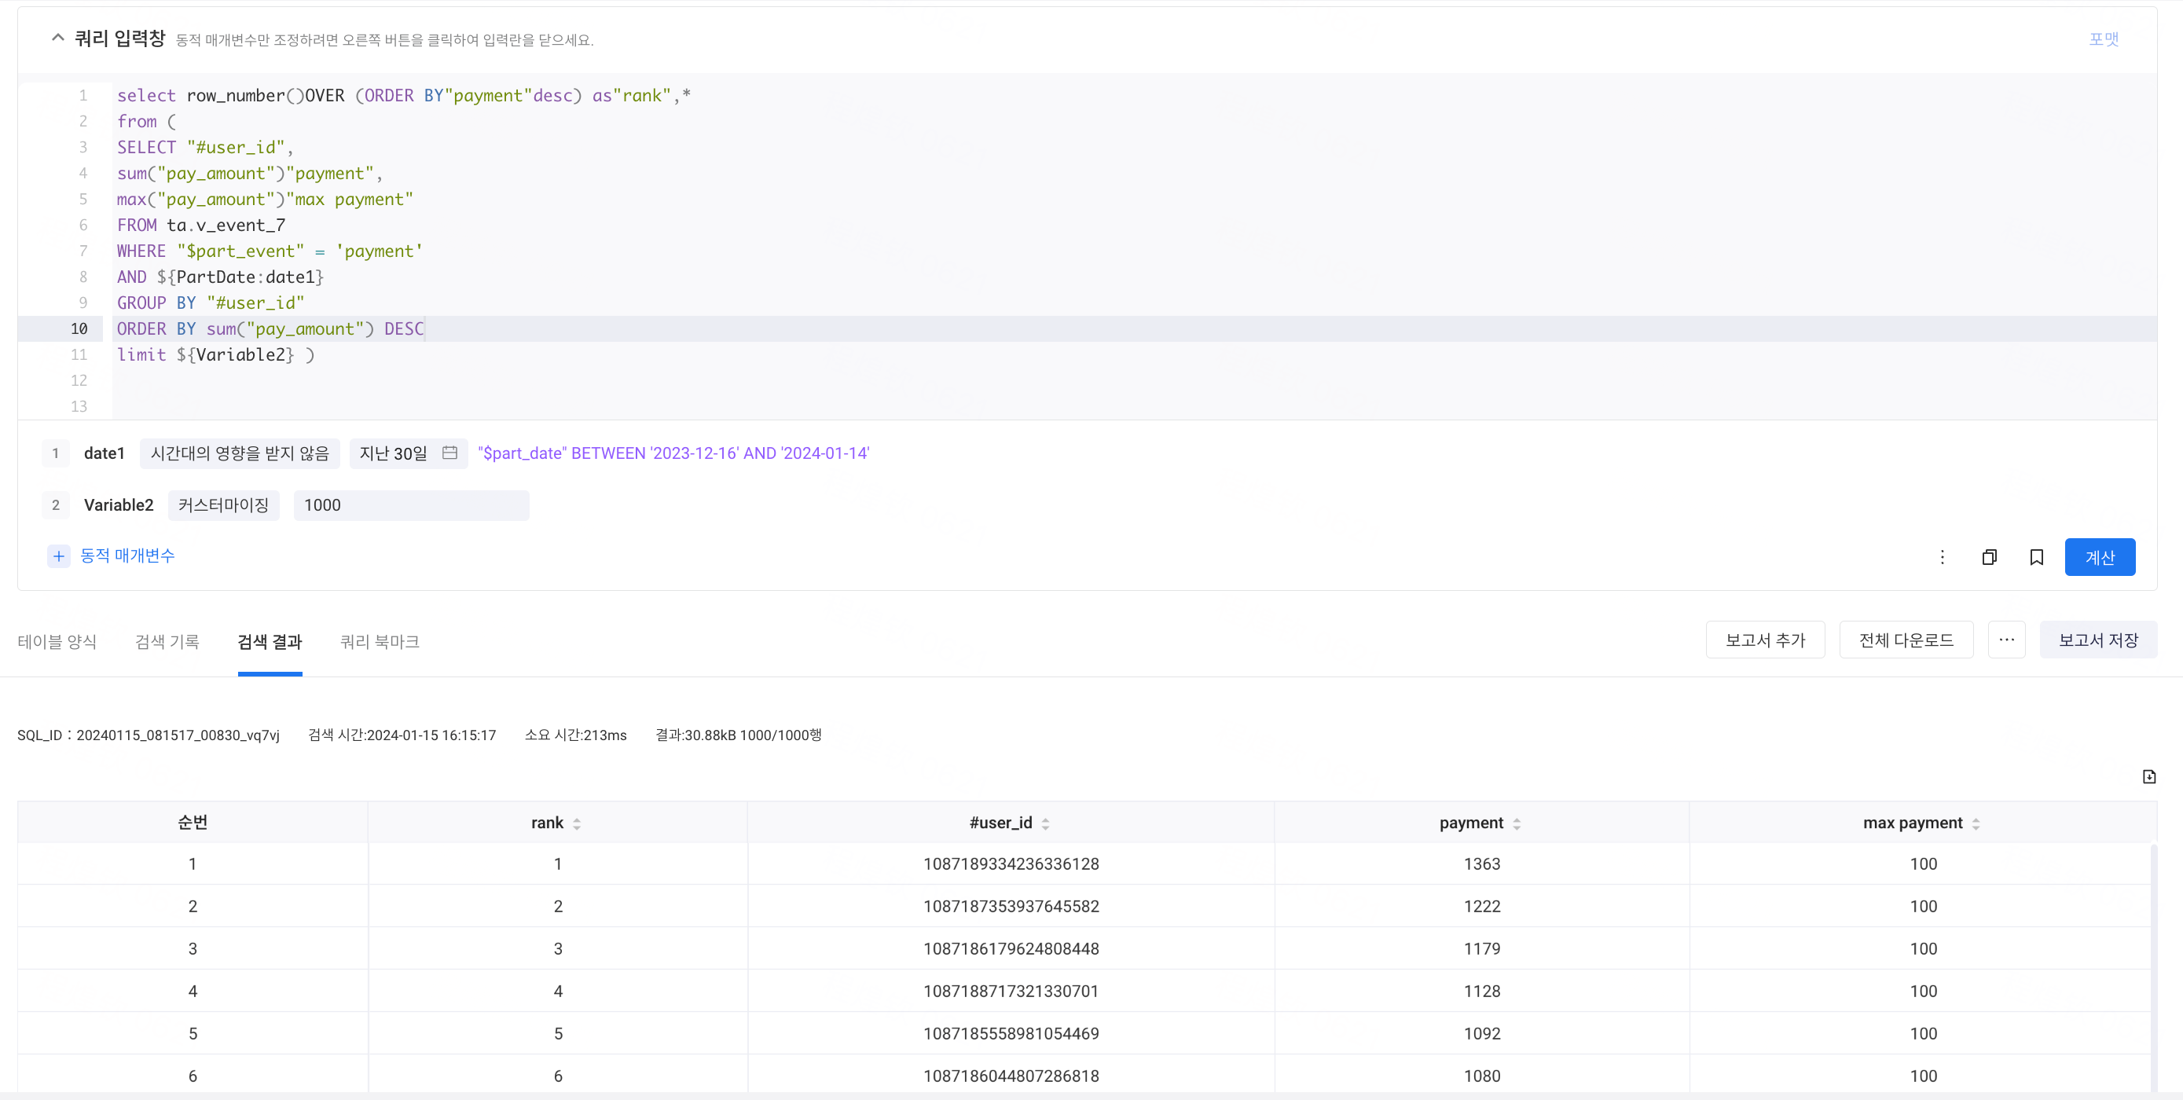Click the copy query icon
Screen dimensions: 2183x1100
tap(1990, 557)
